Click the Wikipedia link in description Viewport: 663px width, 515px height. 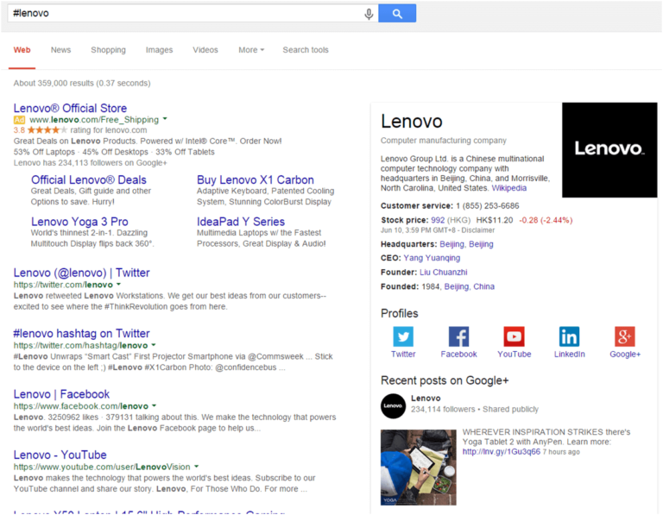509,188
